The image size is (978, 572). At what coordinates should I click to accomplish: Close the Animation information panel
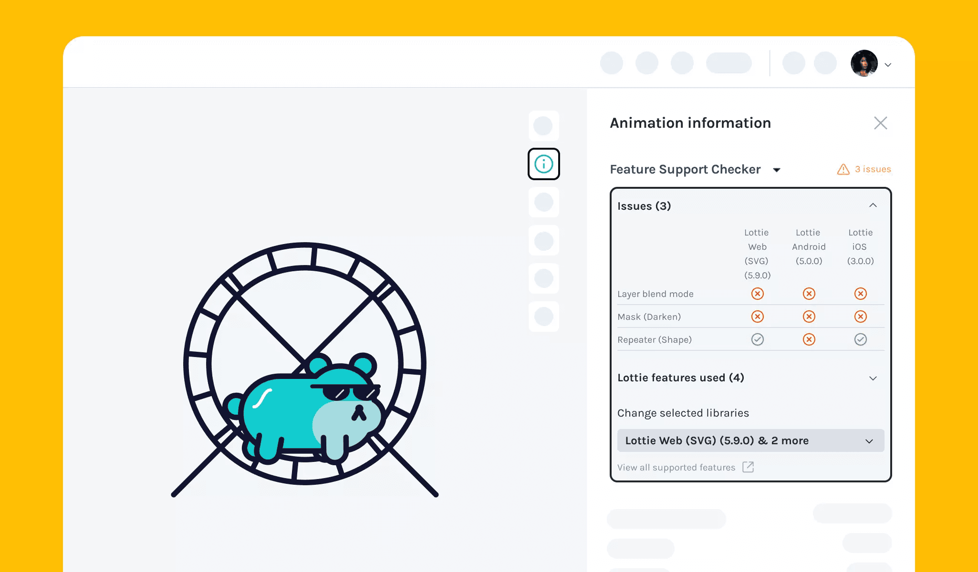coord(880,123)
